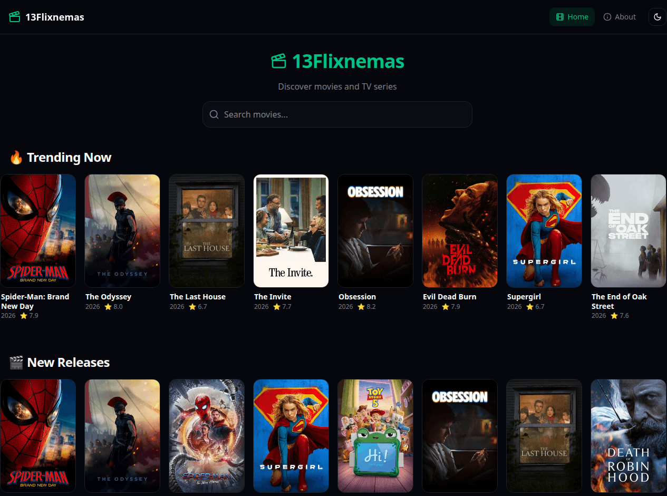Image resolution: width=667 pixels, height=496 pixels.
Task: Open the Obsession poster in Trending Now
Action: point(375,231)
